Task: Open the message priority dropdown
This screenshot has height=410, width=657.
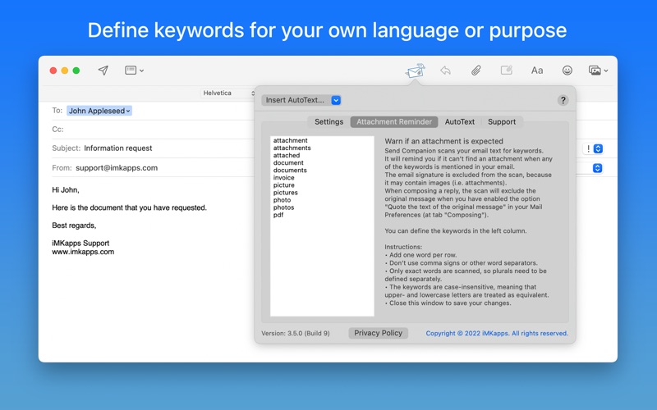Action: pyautogui.click(x=593, y=148)
